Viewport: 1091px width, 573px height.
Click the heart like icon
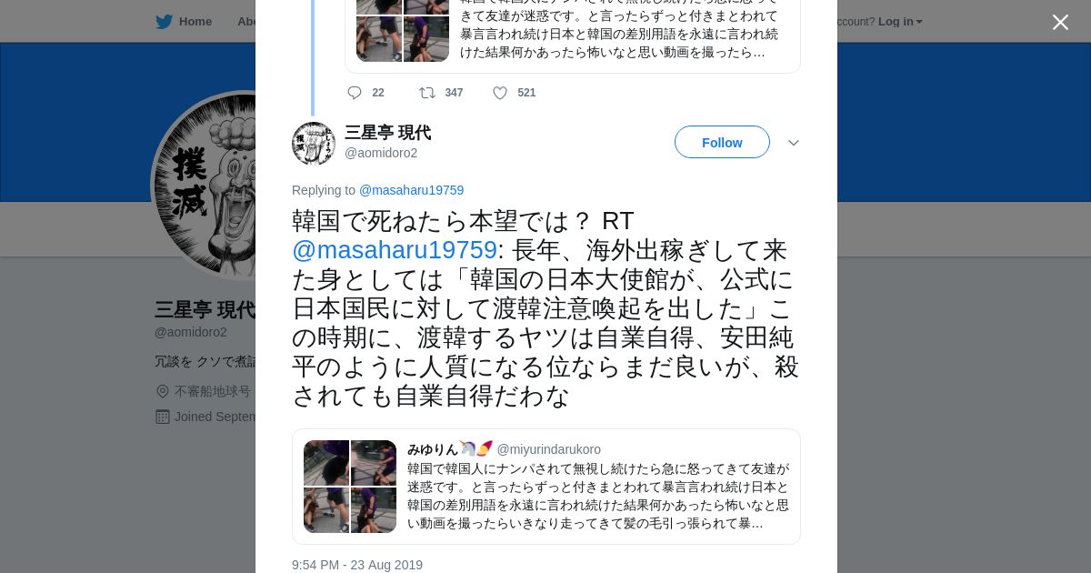pyautogui.click(x=500, y=93)
